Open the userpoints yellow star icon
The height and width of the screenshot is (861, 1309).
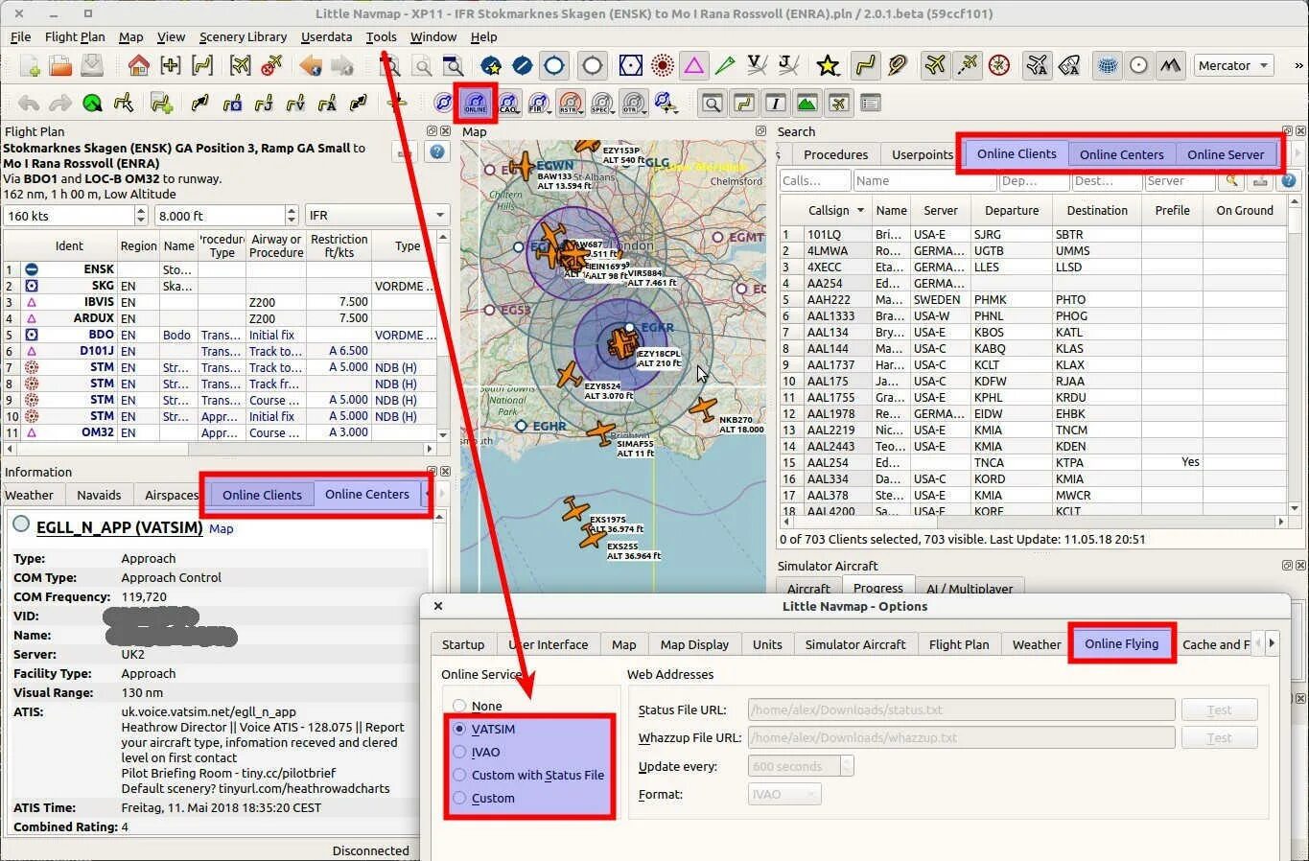coord(828,66)
